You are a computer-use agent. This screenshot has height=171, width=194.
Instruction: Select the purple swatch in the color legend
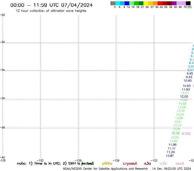click(x=174, y=3)
